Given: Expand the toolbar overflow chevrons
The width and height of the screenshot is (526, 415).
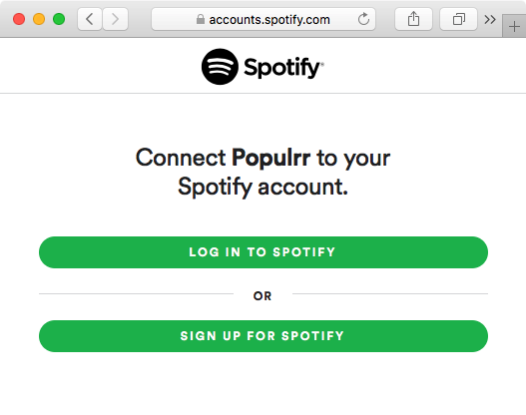Looking at the screenshot, I should (x=490, y=19).
